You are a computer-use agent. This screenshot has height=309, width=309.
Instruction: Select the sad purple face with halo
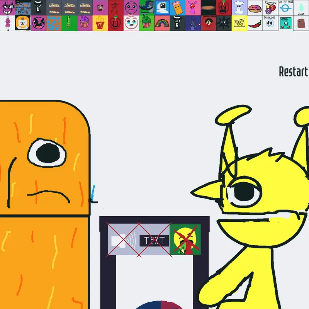click(131, 8)
